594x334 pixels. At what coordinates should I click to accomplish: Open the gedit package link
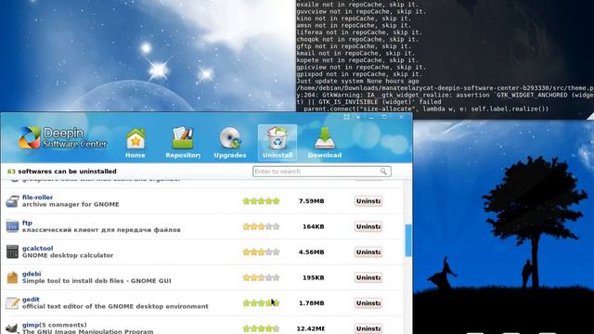coord(31,300)
